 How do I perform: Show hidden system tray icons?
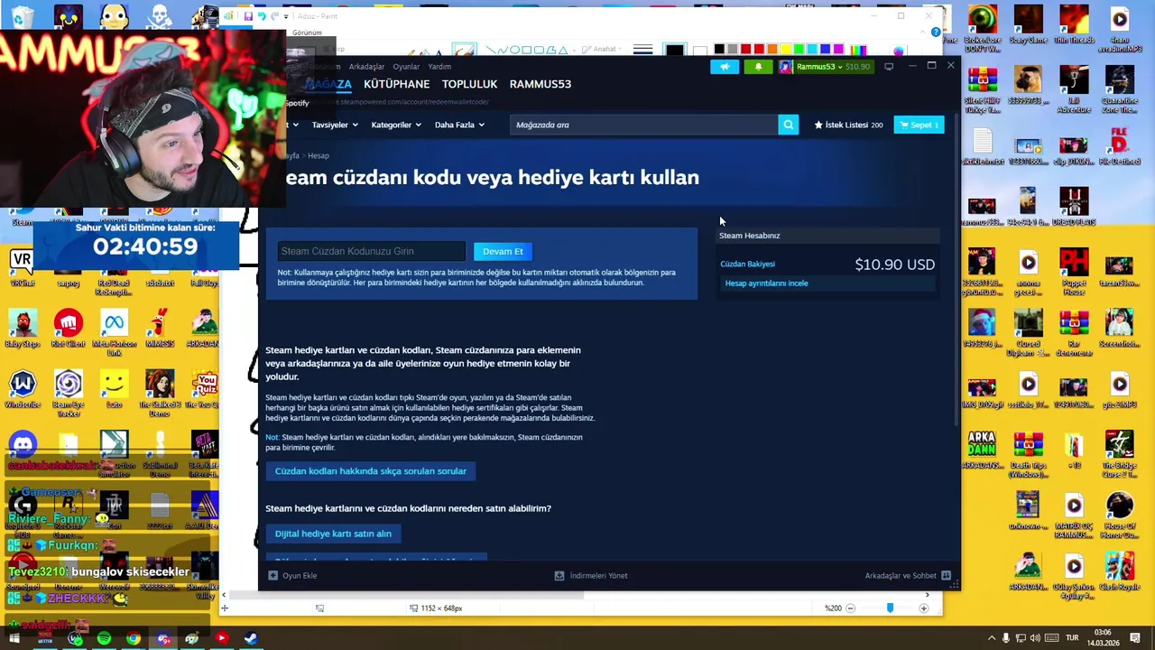(x=992, y=638)
